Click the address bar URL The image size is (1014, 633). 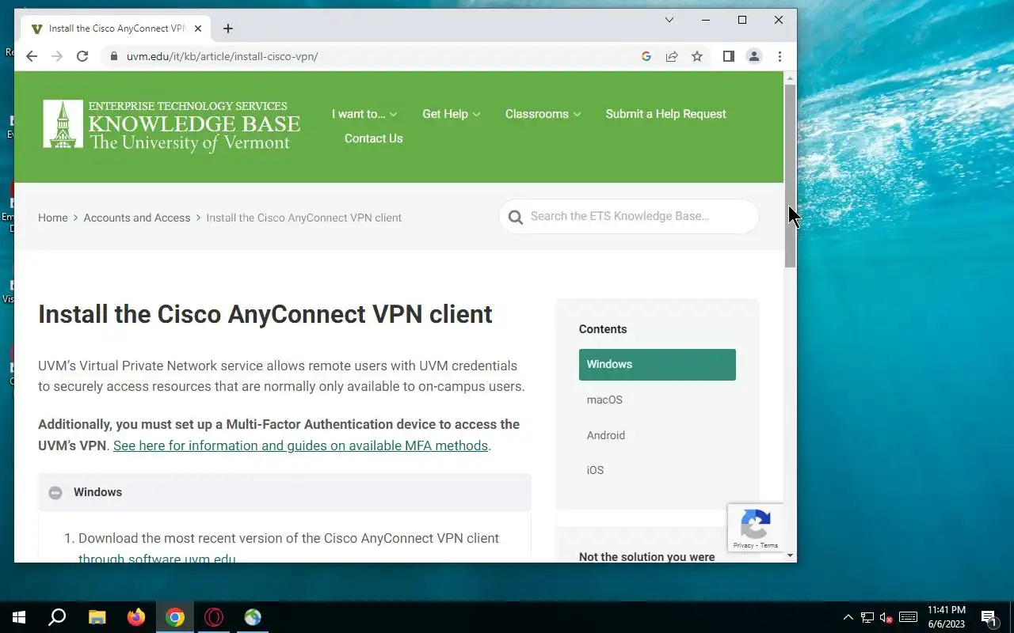point(223,56)
